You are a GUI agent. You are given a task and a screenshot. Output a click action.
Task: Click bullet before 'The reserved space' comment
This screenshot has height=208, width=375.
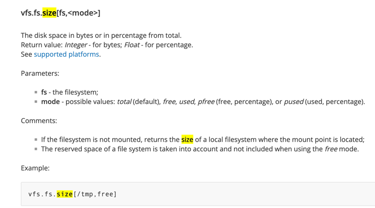point(36,149)
